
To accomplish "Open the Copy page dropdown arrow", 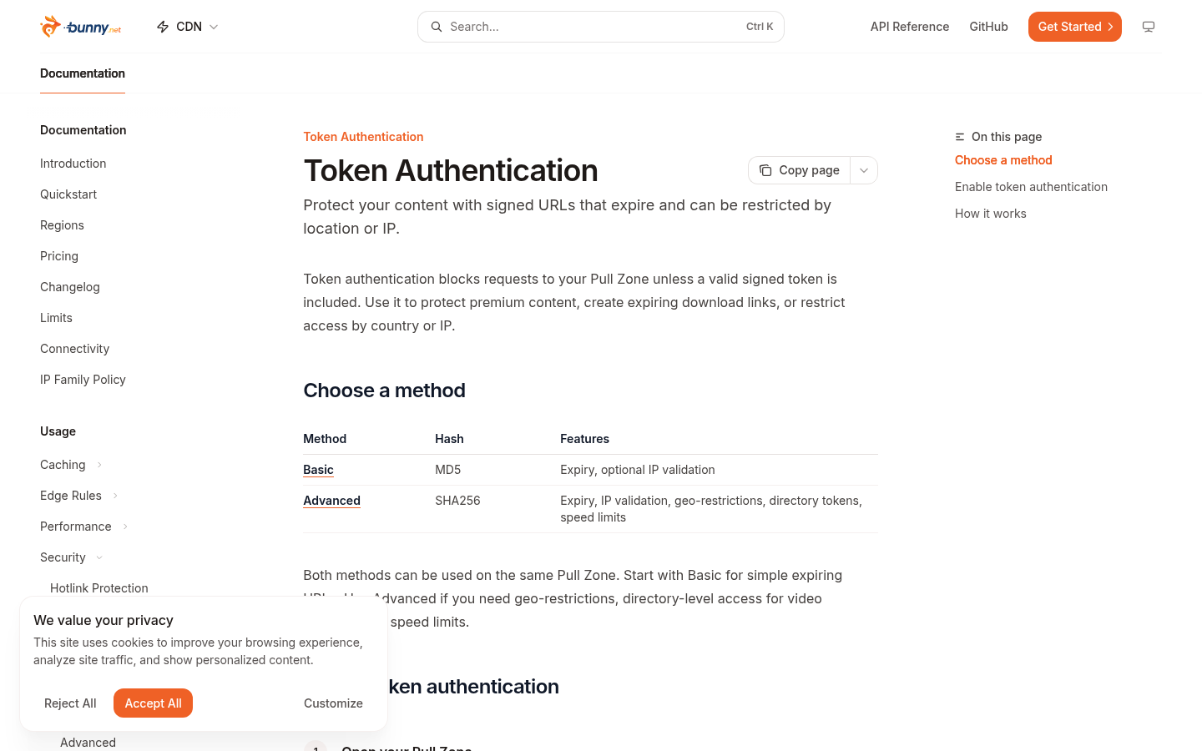I will pos(864,170).
